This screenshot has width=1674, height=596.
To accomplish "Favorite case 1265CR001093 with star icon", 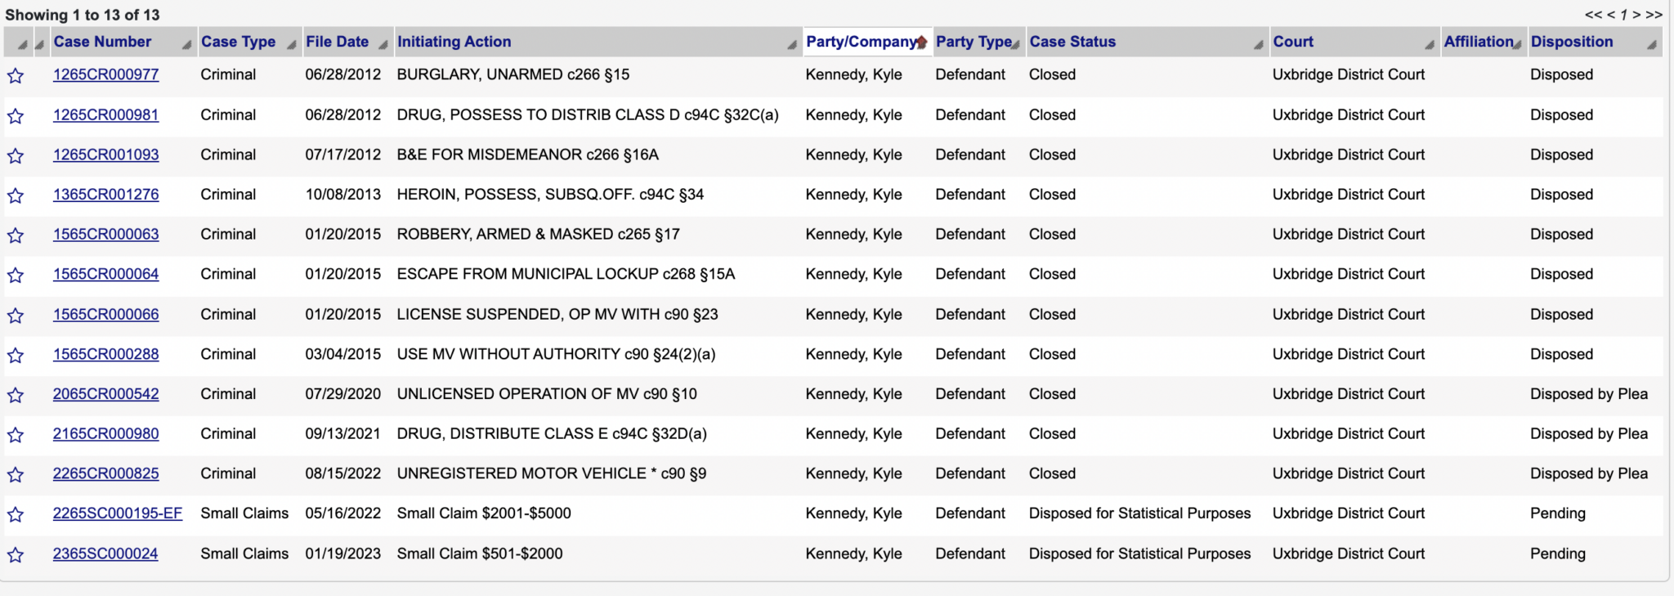I will (16, 155).
